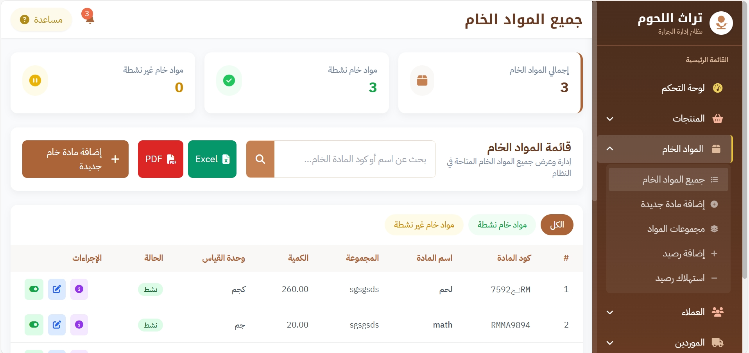This screenshot has width=749, height=353.
Task: Edit the math raw material row
Action: click(57, 325)
